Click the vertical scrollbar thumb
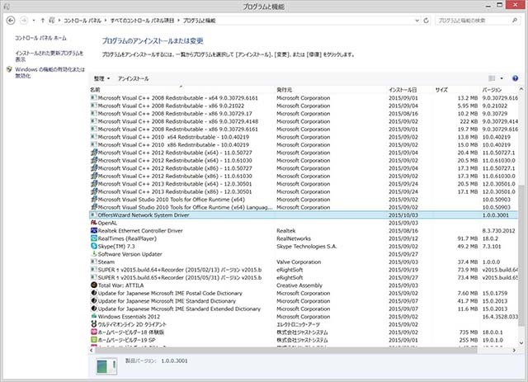Image resolution: width=528 pixels, height=382 pixels. [x=521, y=255]
